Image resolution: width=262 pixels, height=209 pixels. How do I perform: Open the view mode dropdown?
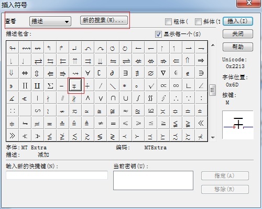(x=50, y=21)
